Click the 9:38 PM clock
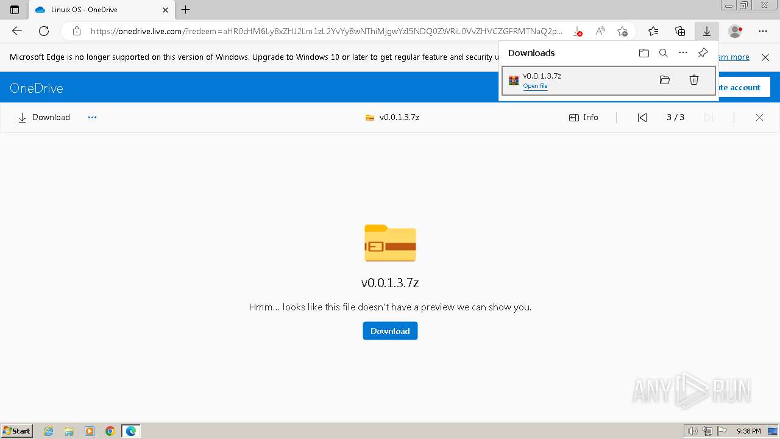Screen dimensions: 780x439 coord(748,431)
